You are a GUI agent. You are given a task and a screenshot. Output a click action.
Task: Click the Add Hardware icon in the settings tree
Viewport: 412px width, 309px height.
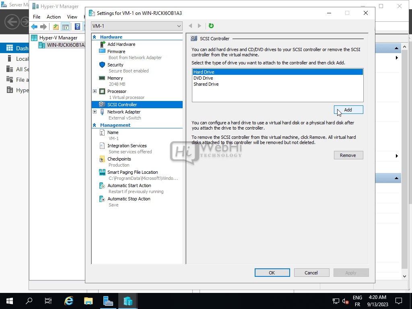coord(103,44)
